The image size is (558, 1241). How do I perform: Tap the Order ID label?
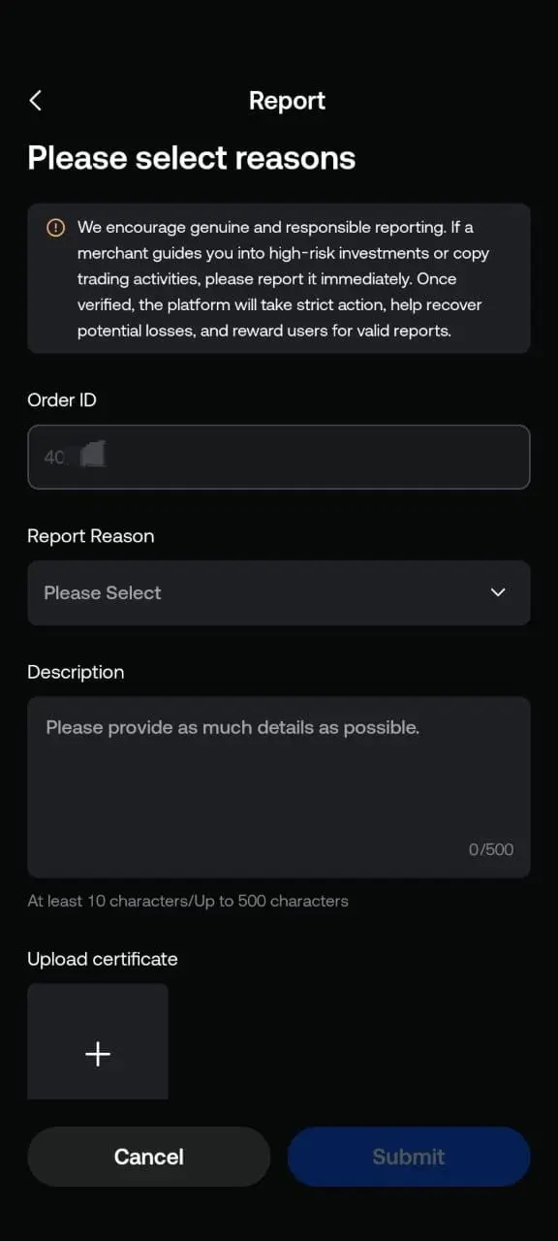click(x=62, y=400)
